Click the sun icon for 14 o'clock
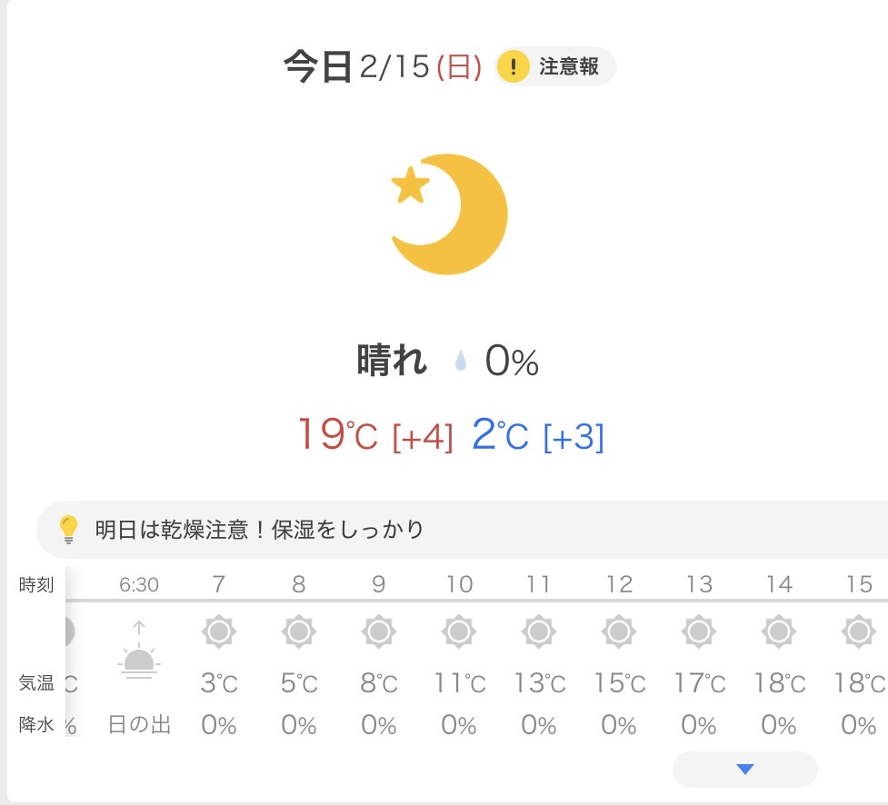Image resolution: width=888 pixels, height=805 pixels. pos(779,630)
